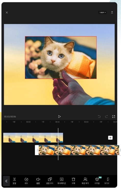The width and height of the screenshot is (121, 190).
Task: Open the animation (애니메이션) tool
Action: [62, 181]
